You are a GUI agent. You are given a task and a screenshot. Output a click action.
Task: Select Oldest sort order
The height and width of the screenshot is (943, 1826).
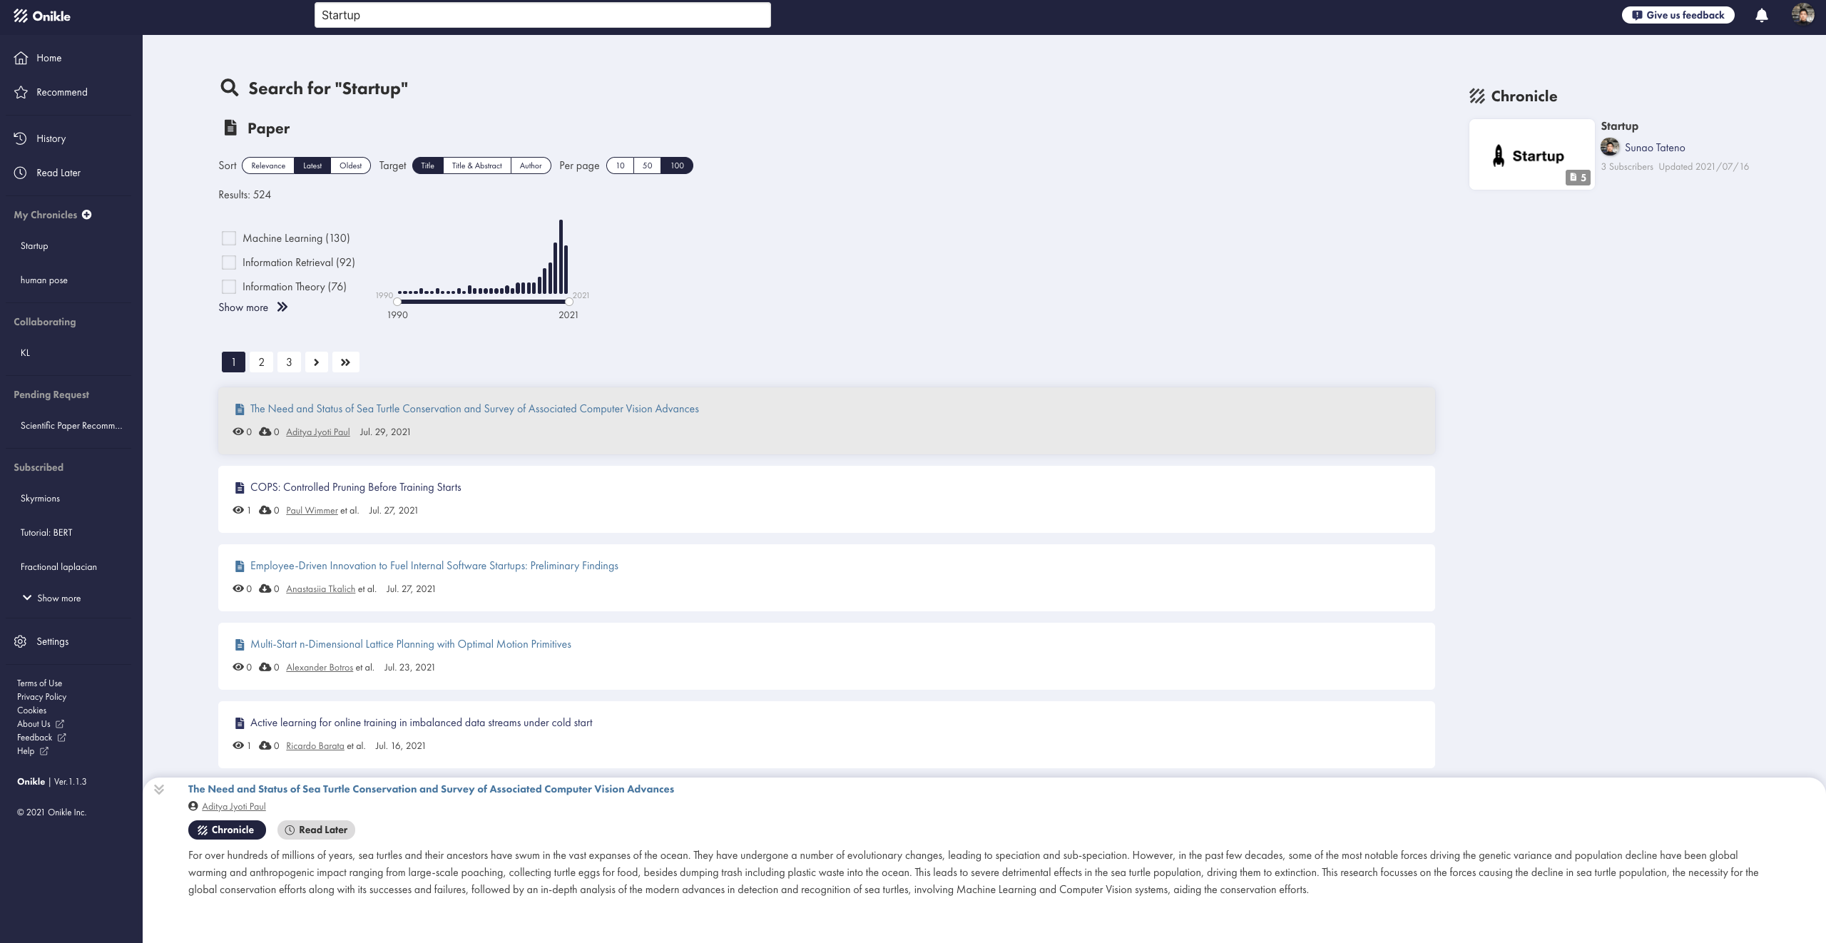pos(350,165)
